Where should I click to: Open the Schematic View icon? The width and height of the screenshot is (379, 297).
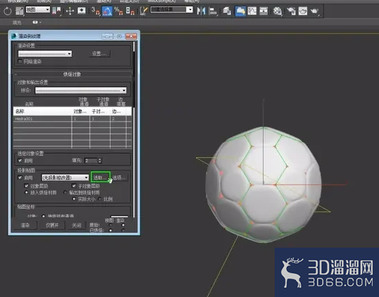click(x=264, y=11)
